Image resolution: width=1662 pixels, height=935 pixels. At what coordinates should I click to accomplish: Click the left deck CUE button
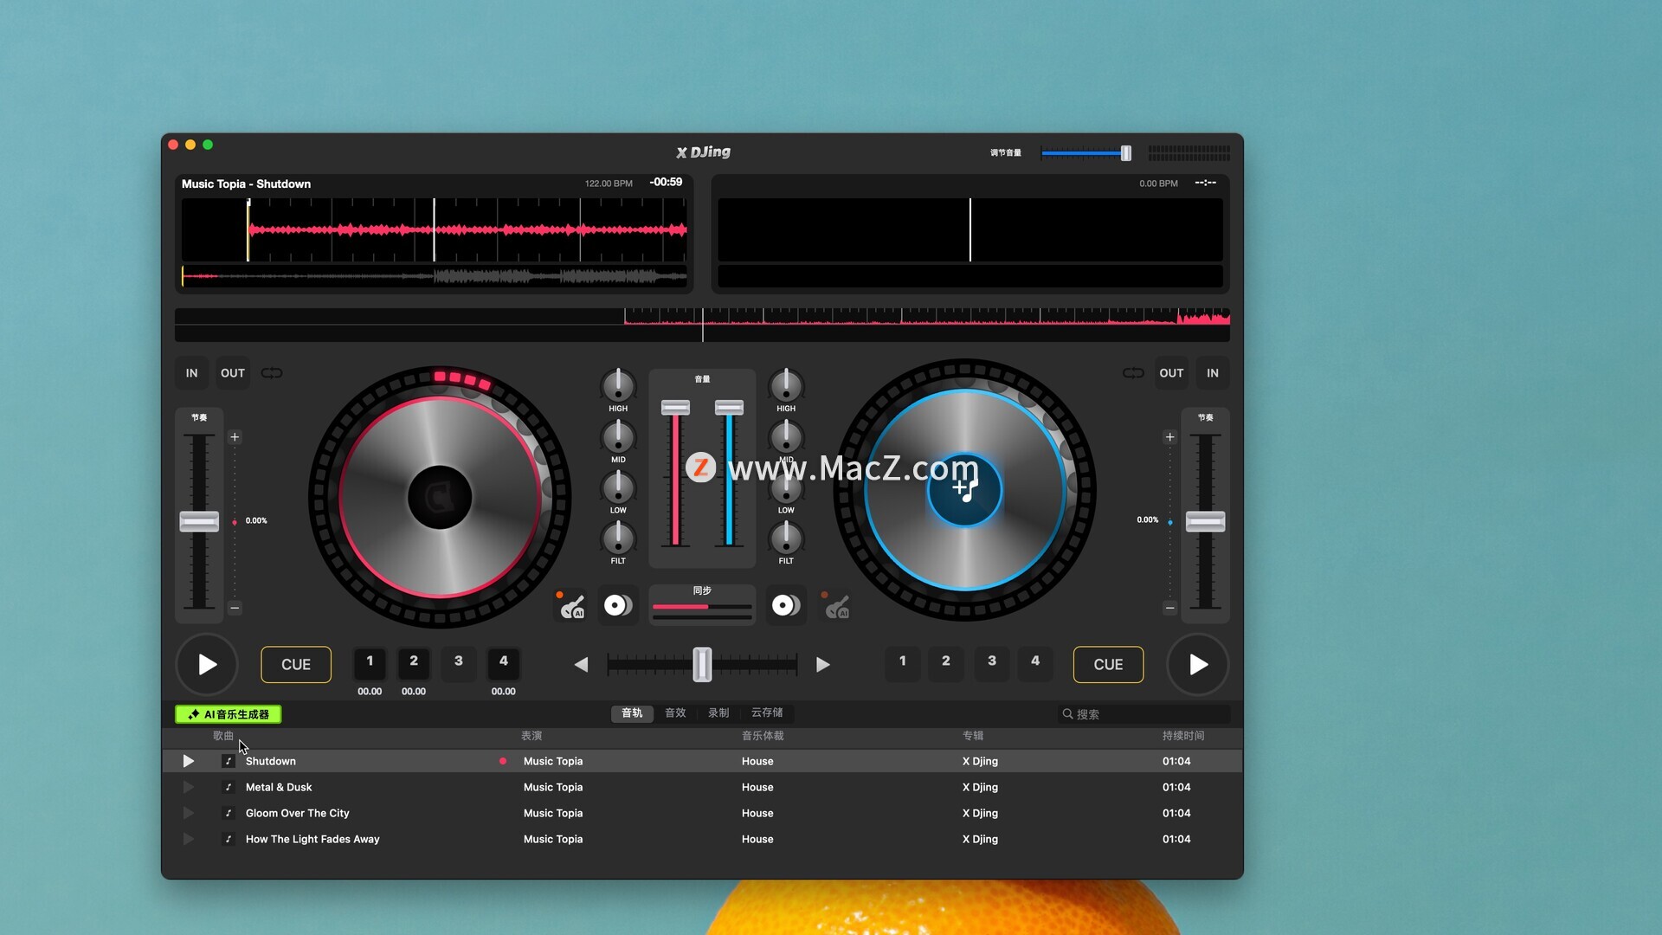[296, 665]
